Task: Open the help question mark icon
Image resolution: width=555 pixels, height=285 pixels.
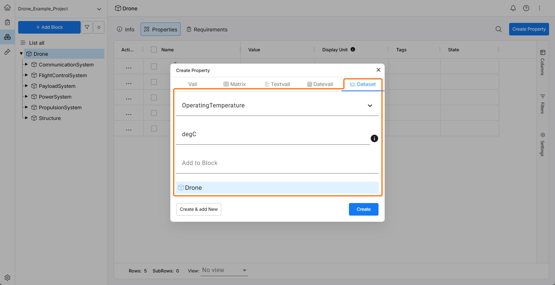Action: 526,8
